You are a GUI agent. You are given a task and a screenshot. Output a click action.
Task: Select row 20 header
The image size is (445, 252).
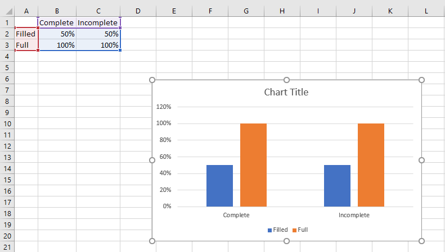(7, 236)
